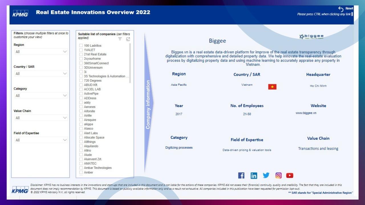Open the LinkedIn icon link
365x205 pixels.
[254, 175]
